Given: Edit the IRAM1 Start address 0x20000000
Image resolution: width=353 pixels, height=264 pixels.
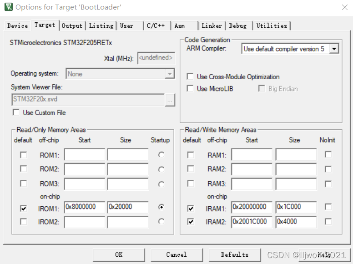Looking at the screenshot, I should [x=252, y=207].
